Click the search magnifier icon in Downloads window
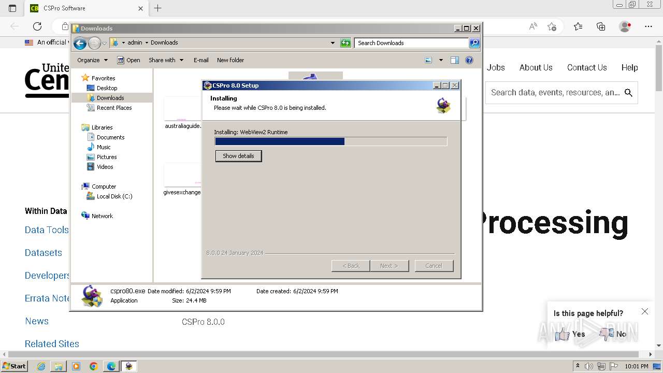This screenshot has width=663, height=373. (x=474, y=43)
